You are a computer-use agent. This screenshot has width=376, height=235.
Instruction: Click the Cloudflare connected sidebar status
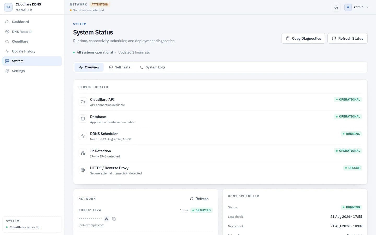[x=25, y=227]
